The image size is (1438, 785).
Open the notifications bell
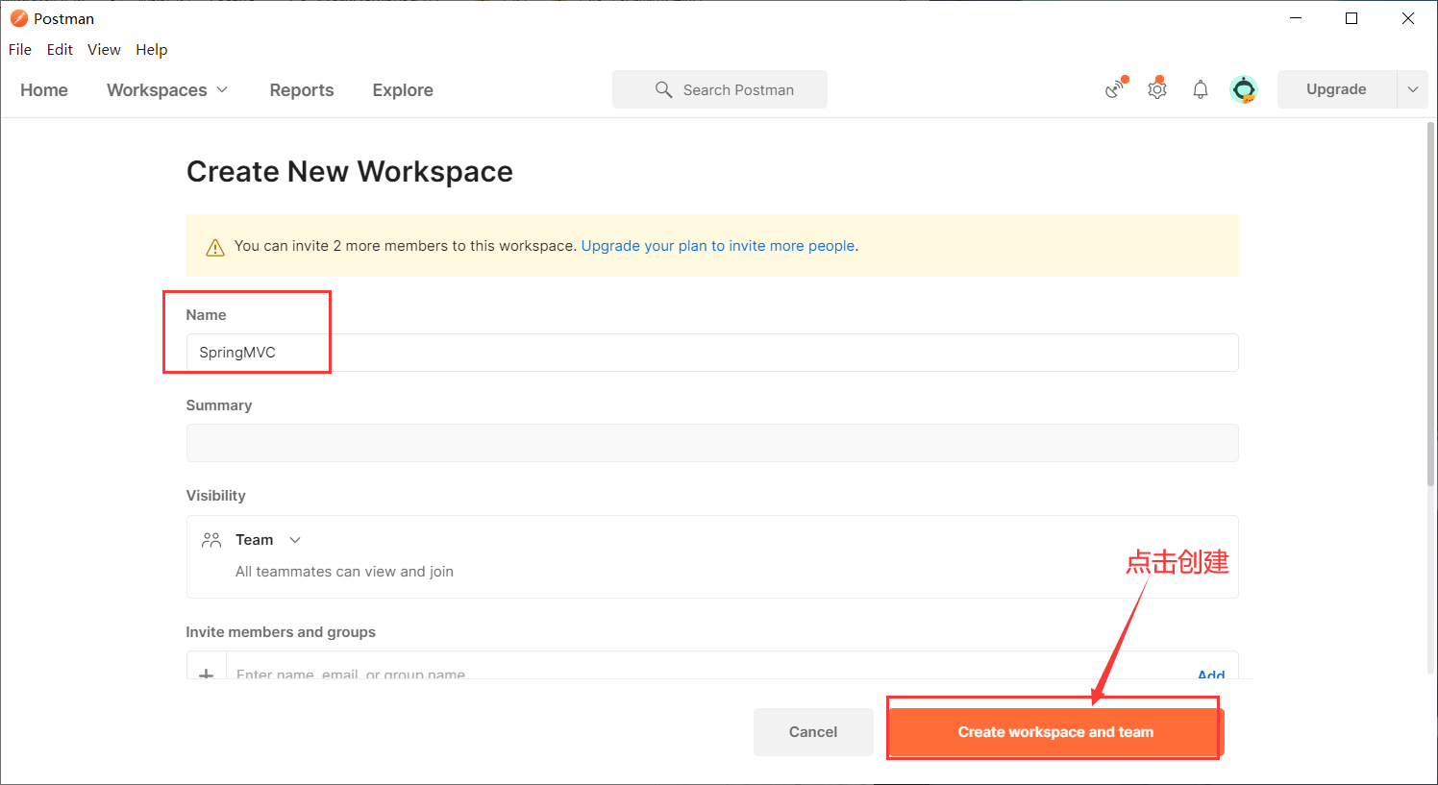point(1201,89)
